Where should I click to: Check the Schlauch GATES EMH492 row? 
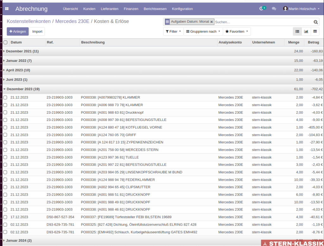click(x=5, y=232)
